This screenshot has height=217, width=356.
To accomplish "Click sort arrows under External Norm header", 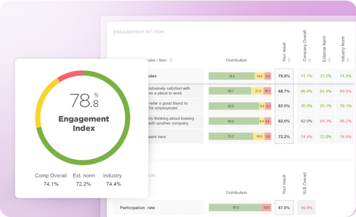I will tap(329, 60).
